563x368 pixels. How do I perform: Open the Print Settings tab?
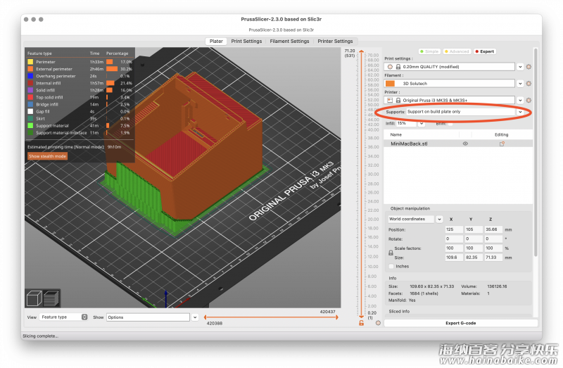coord(246,42)
